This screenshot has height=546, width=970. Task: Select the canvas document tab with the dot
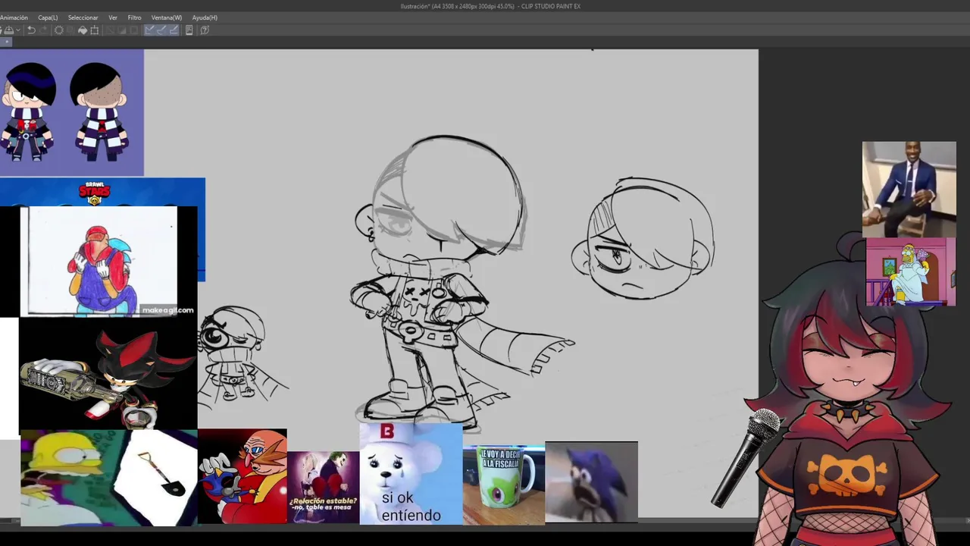pyautogui.click(x=5, y=42)
